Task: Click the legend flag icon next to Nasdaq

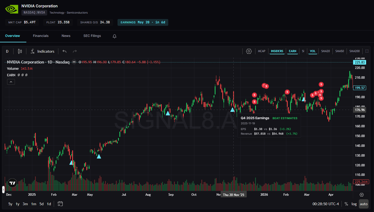Action: coord(74,62)
